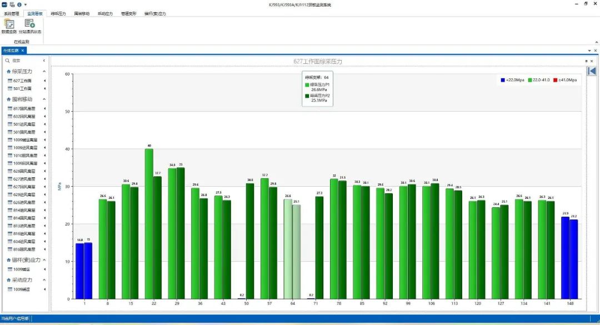Collapse the 锚杆(索)应力 group chevron
Screen dimensions: 600x325
tap(45, 260)
